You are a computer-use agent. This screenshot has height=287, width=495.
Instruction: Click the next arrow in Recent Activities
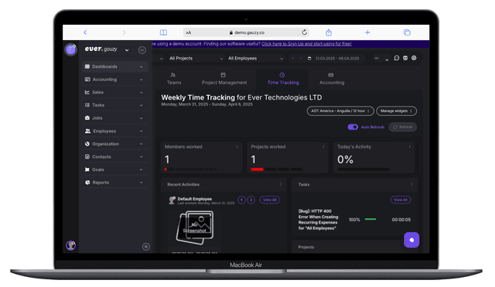pos(251,200)
